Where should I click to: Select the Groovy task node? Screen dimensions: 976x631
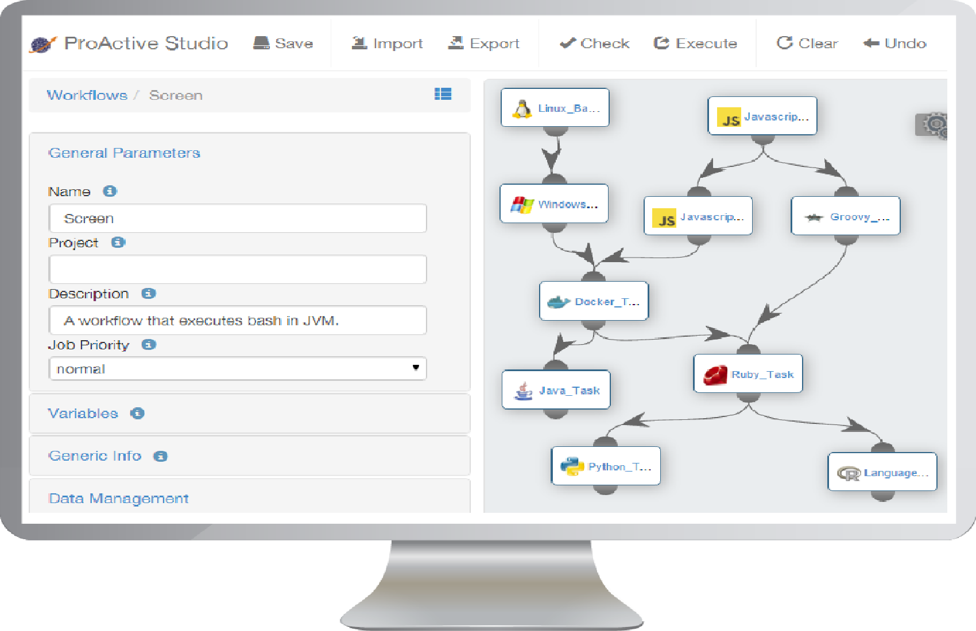click(x=846, y=216)
